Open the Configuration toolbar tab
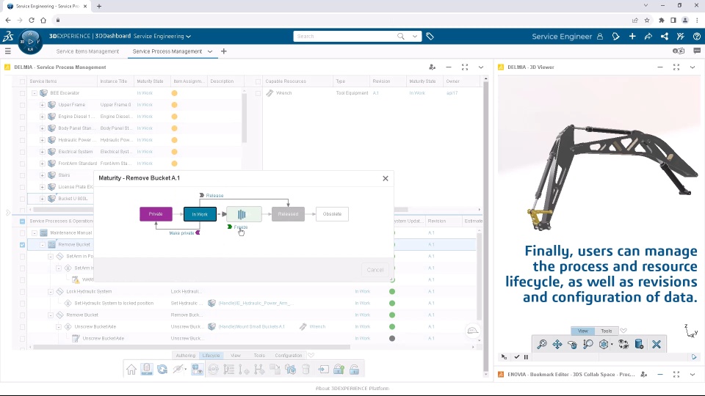 [x=288, y=356]
